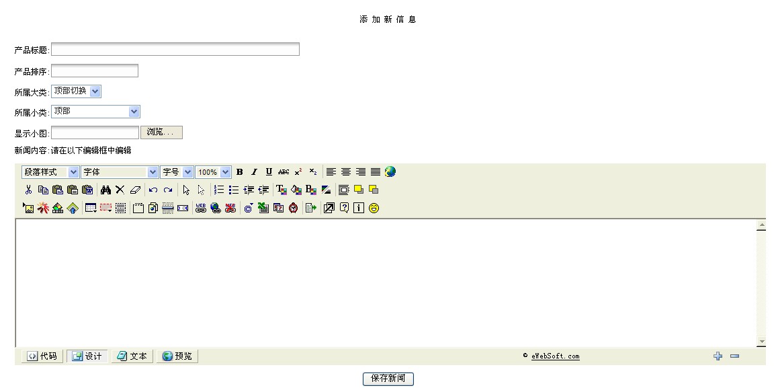
Task: Click the solid select-all arrow icon
Action: click(x=186, y=190)
